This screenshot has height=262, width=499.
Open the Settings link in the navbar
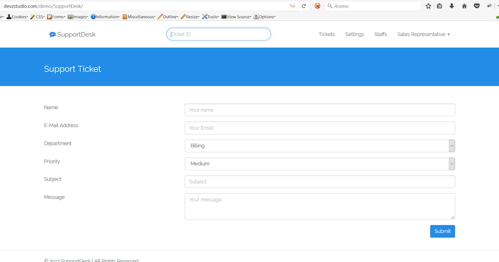pyautogui.click(x=354, y=34)
